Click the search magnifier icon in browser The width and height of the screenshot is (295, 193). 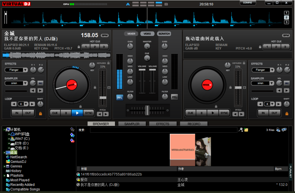pos(241,130)
